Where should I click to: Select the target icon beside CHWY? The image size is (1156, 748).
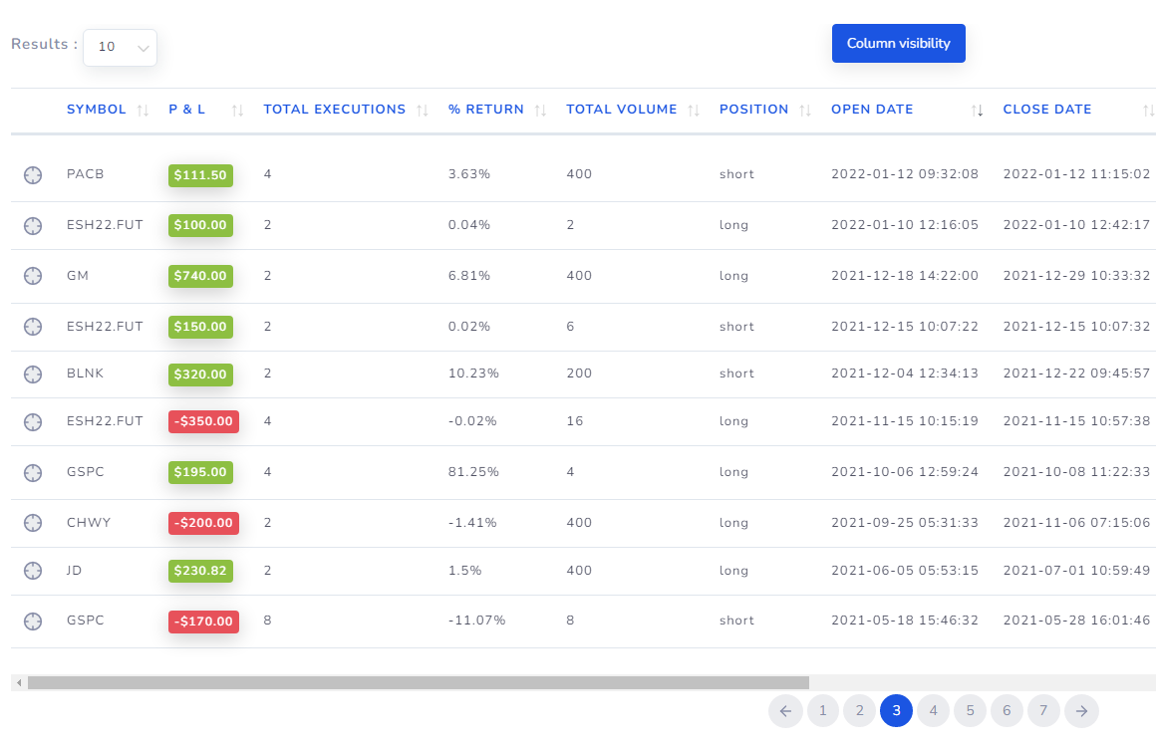tap(33, 523)
